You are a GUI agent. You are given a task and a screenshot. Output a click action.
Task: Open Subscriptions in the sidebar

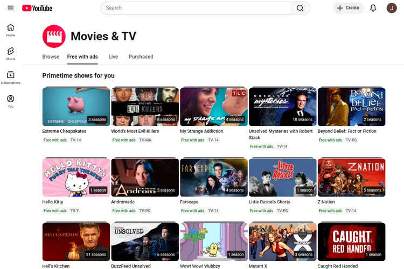click(x=11, y=77)
